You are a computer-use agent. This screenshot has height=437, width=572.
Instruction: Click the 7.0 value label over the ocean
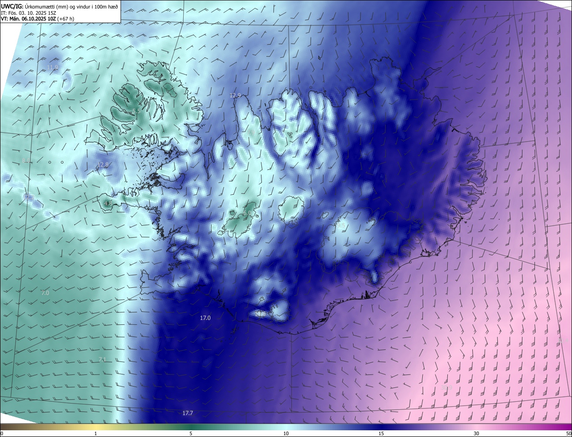coord(45,293)
